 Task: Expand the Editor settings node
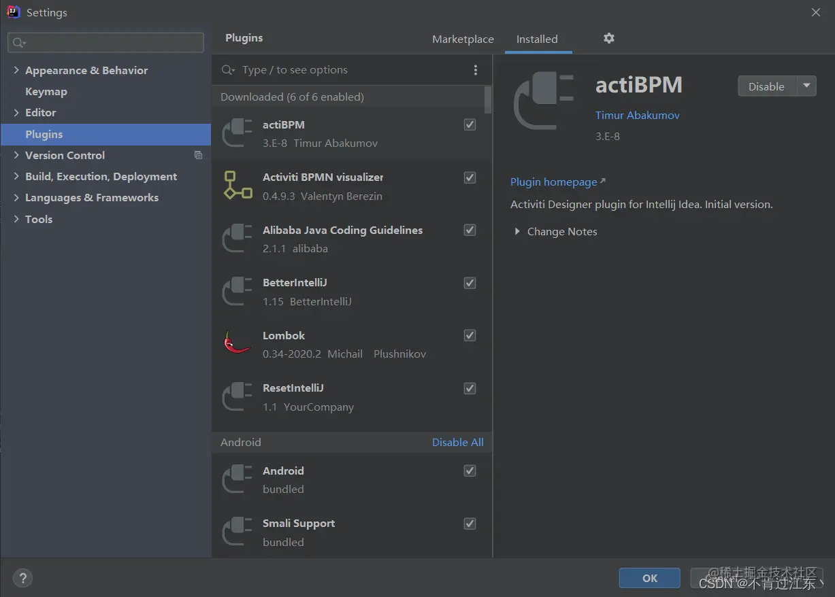coord(16,112)
